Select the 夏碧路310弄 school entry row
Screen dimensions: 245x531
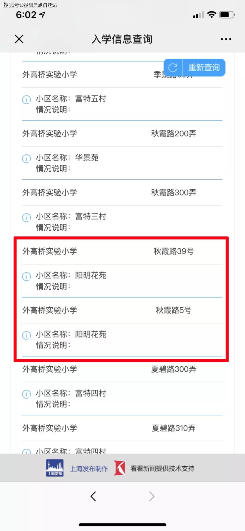tap(122, 428)
